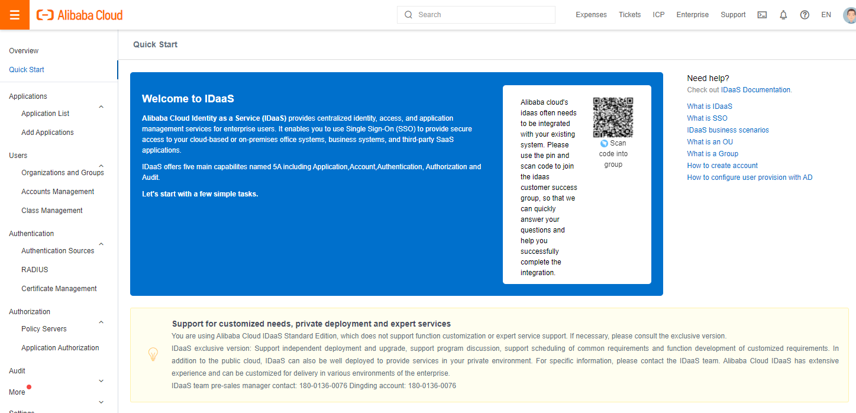
Task: Open the user avatar profile menu
Action: click(x=849, y=15)
